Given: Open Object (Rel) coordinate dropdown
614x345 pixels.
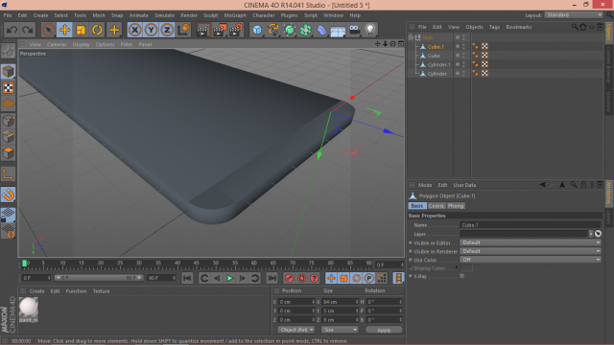Looking at the screenshot, I should pos(296,330).
